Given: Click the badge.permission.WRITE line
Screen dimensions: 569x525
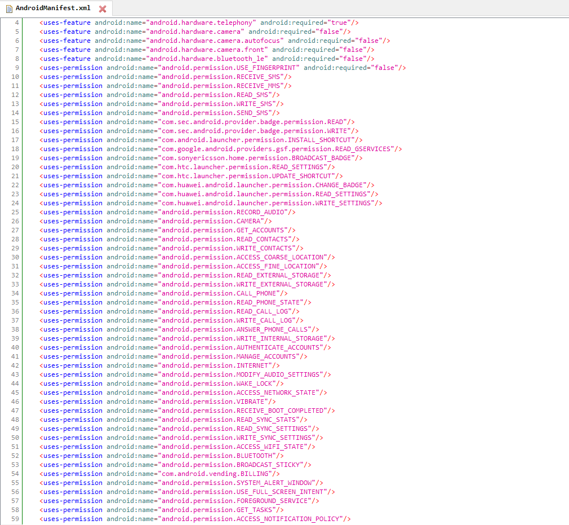Looking at the screenshot, I should 199,131.
